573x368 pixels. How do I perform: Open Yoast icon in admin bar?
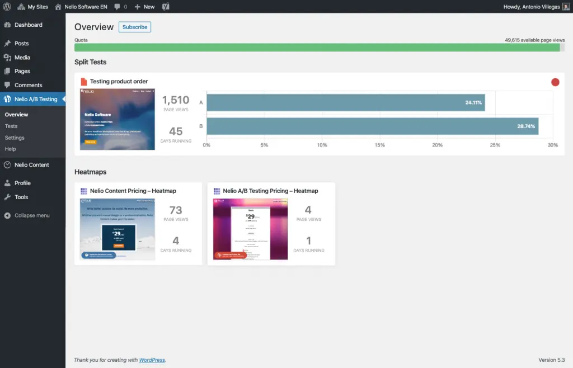point(166,7)
